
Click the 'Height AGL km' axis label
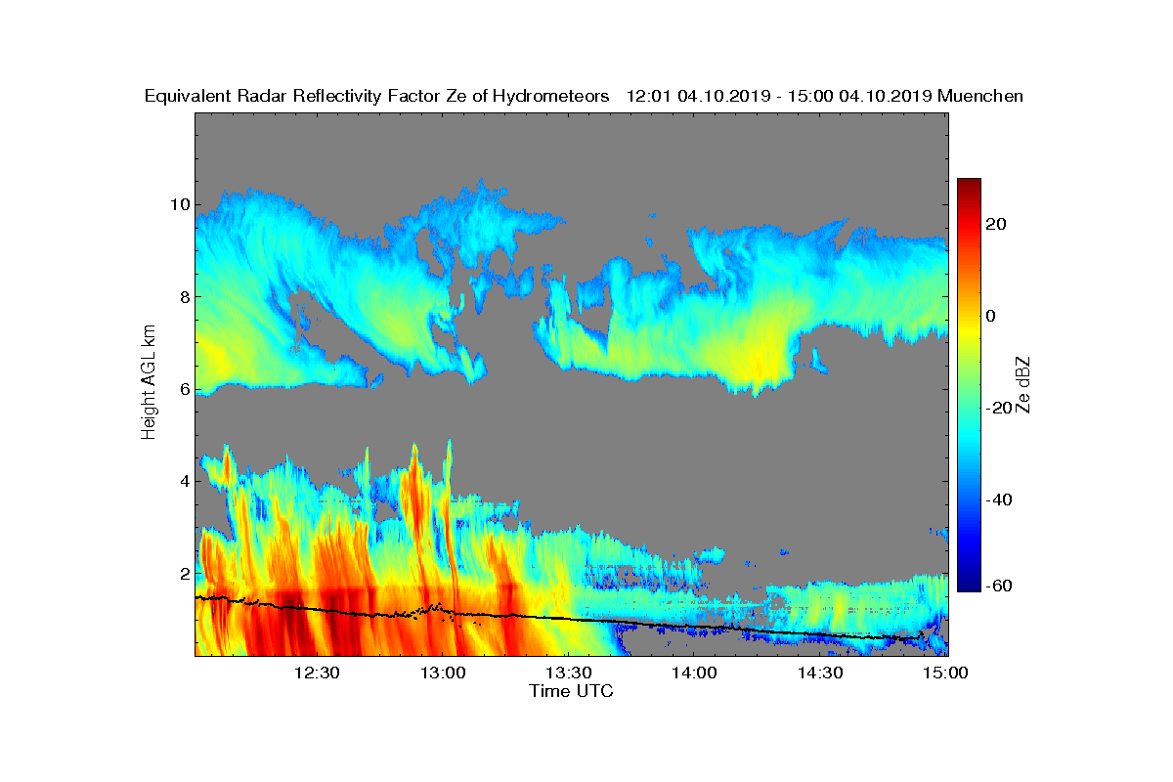click(x=149, y=383)
